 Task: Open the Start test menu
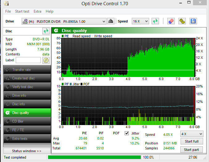pyautogui.click(x=22, y=11)
